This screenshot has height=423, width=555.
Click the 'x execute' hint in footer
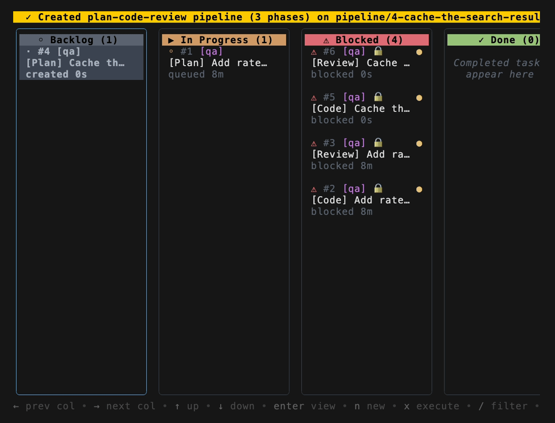pos(431,406)
